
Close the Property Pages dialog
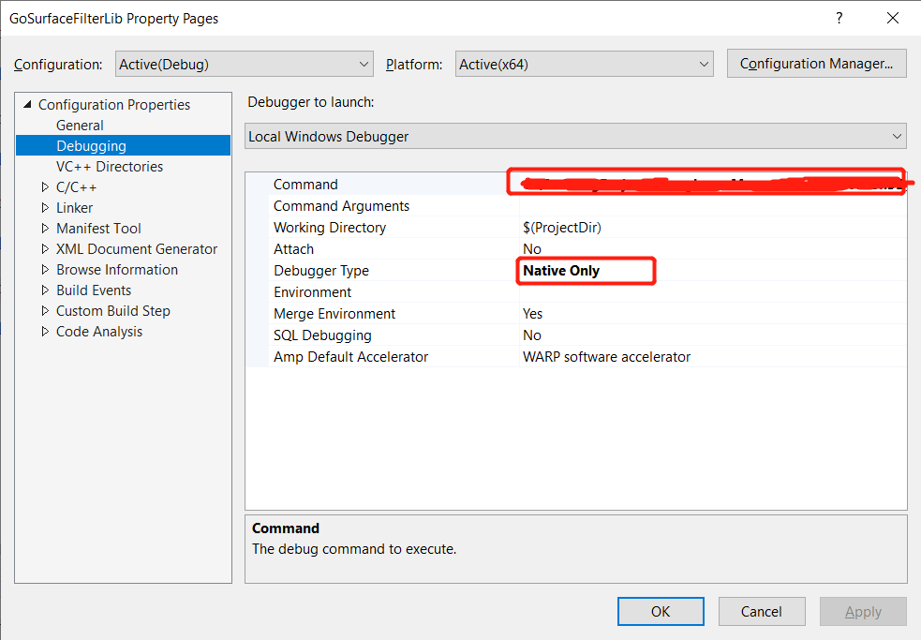coord(891,18)
